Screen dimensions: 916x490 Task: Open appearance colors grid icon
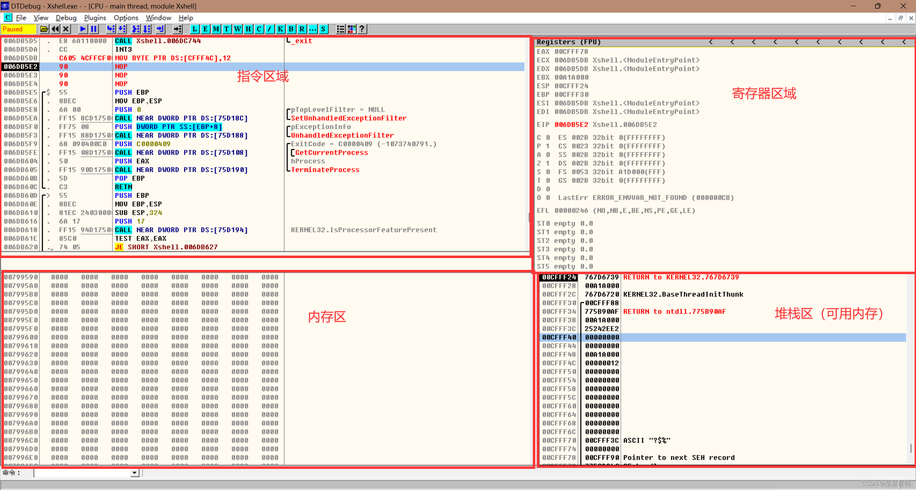[351, 29]
